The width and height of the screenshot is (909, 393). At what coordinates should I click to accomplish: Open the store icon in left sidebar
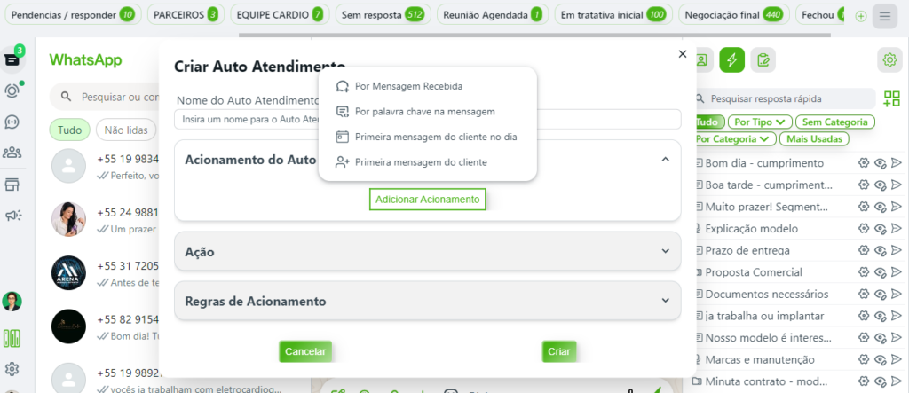[x=12, y=185]
